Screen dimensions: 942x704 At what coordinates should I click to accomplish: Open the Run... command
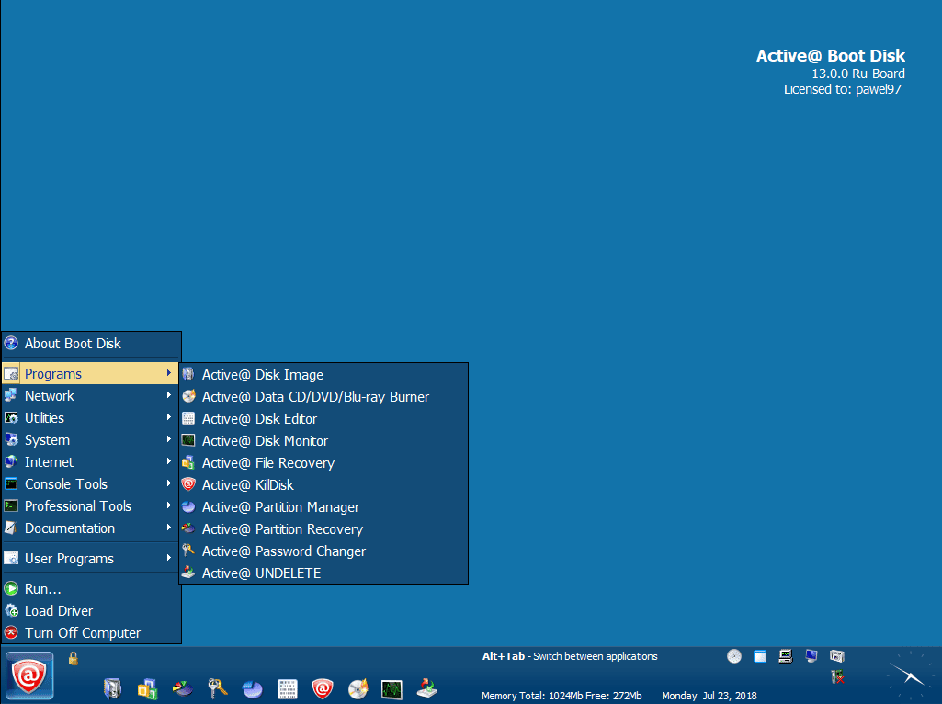coord(43,589)
